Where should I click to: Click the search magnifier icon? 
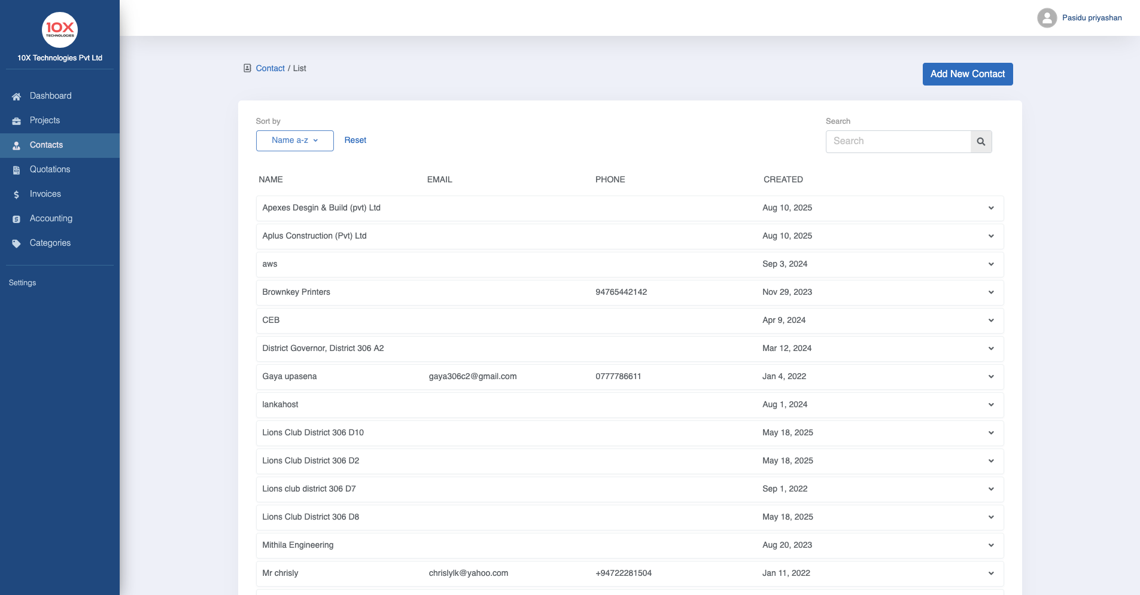coord(980,141)
